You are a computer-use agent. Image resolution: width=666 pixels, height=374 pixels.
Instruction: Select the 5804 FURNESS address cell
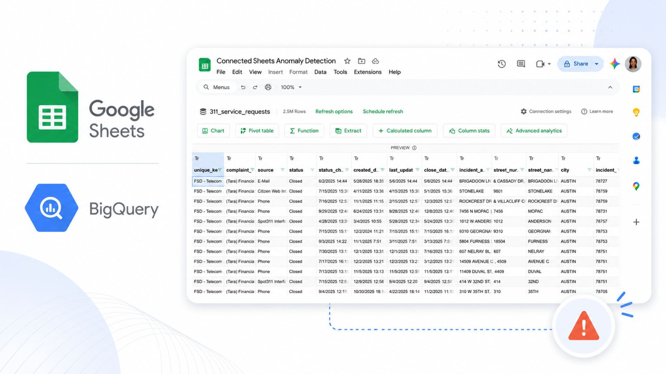click(x=474, y=241)
